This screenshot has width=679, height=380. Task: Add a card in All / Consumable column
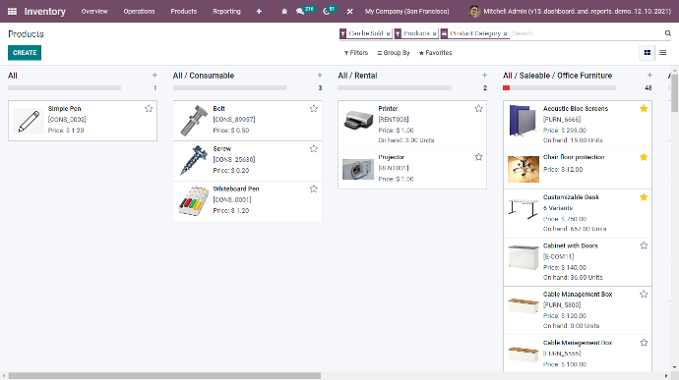pos(320,76)
